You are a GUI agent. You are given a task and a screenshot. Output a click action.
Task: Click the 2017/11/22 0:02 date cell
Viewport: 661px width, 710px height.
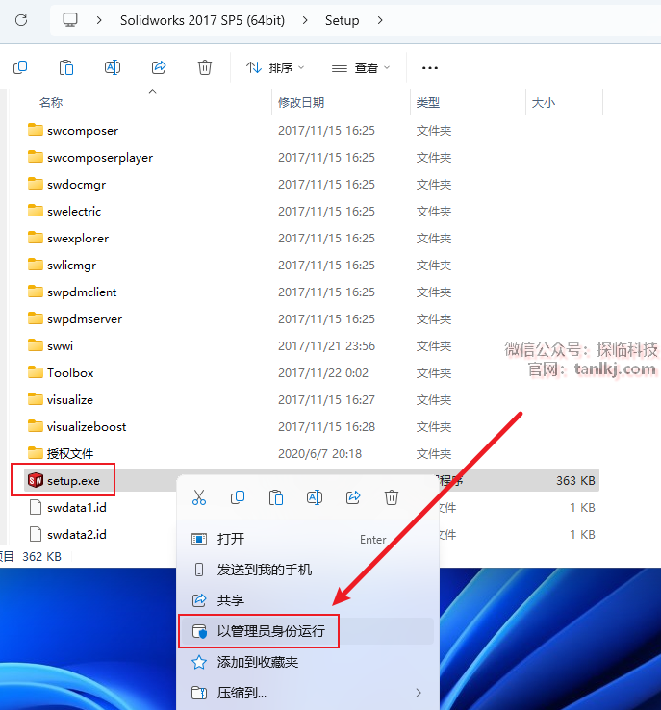tap(323, 372)
